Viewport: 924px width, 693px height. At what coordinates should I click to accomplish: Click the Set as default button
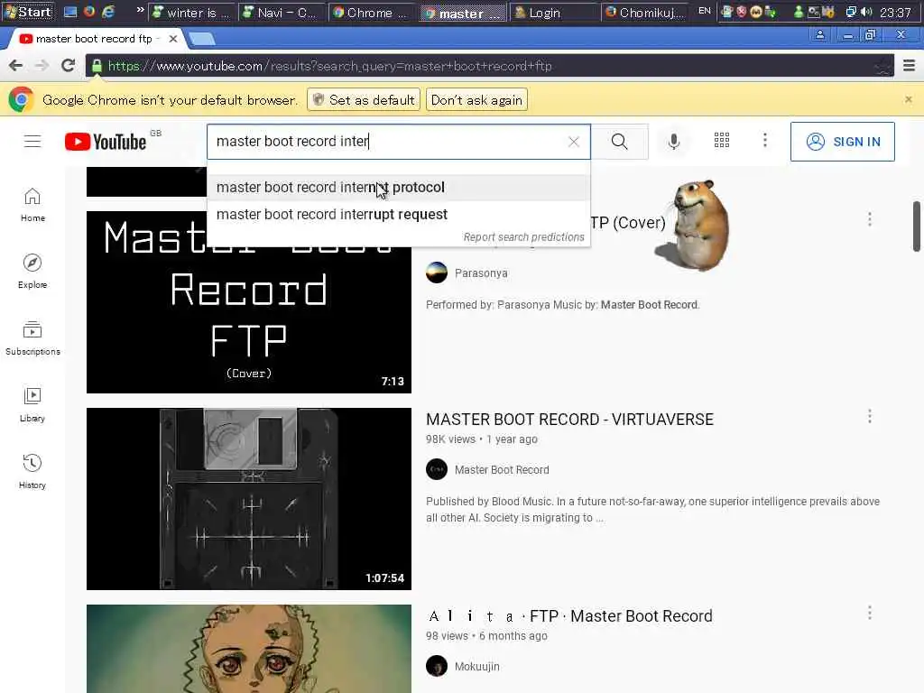click(364, 100)
